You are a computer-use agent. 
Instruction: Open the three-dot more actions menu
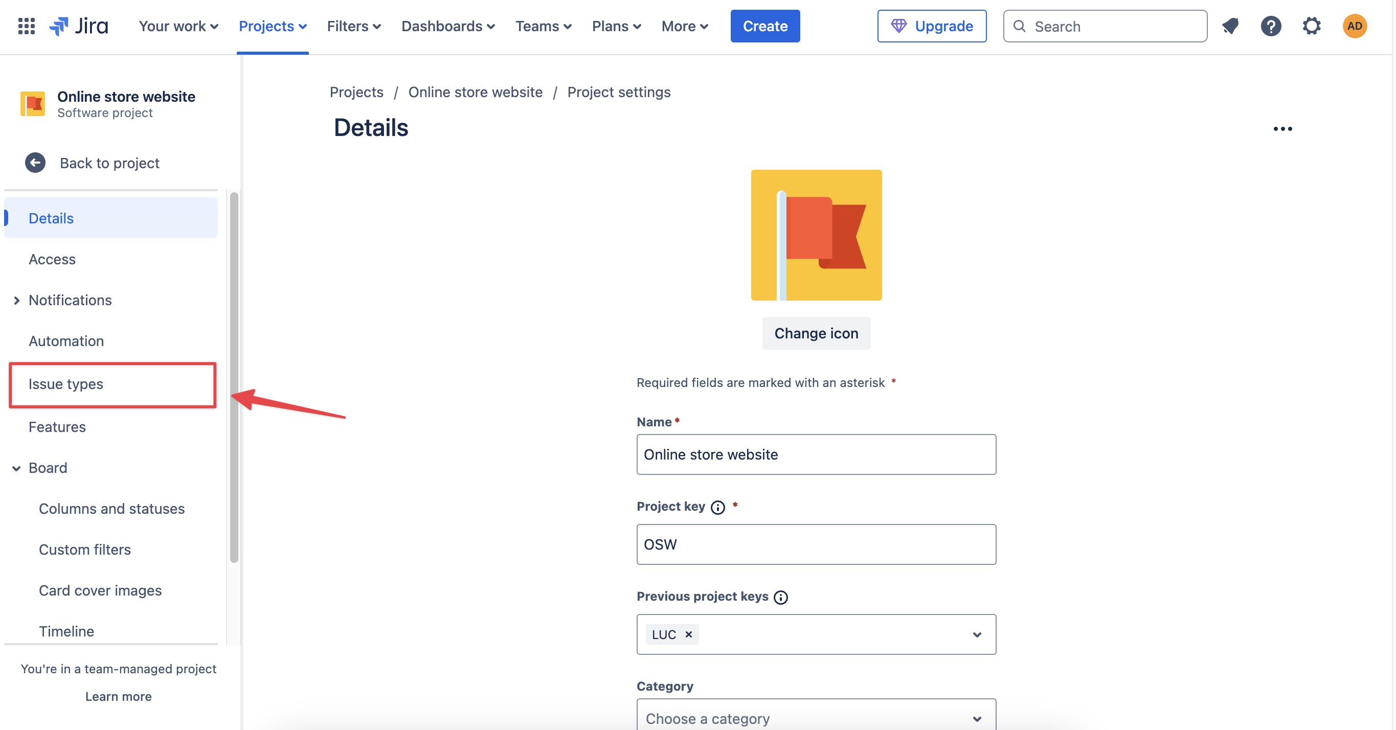(x=1282, y=129)
